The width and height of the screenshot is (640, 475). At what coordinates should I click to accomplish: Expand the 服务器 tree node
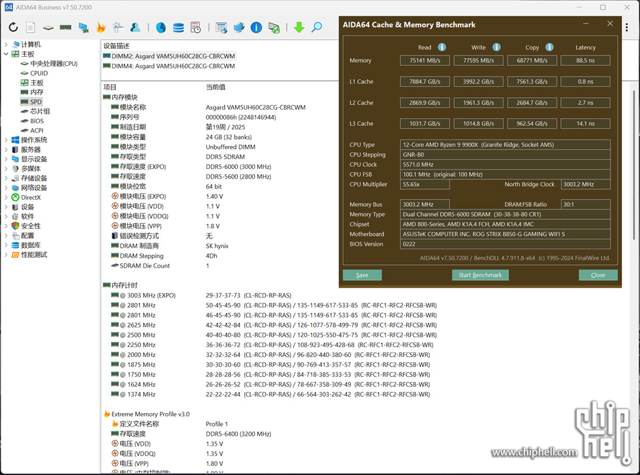click(x=6, y=149)
